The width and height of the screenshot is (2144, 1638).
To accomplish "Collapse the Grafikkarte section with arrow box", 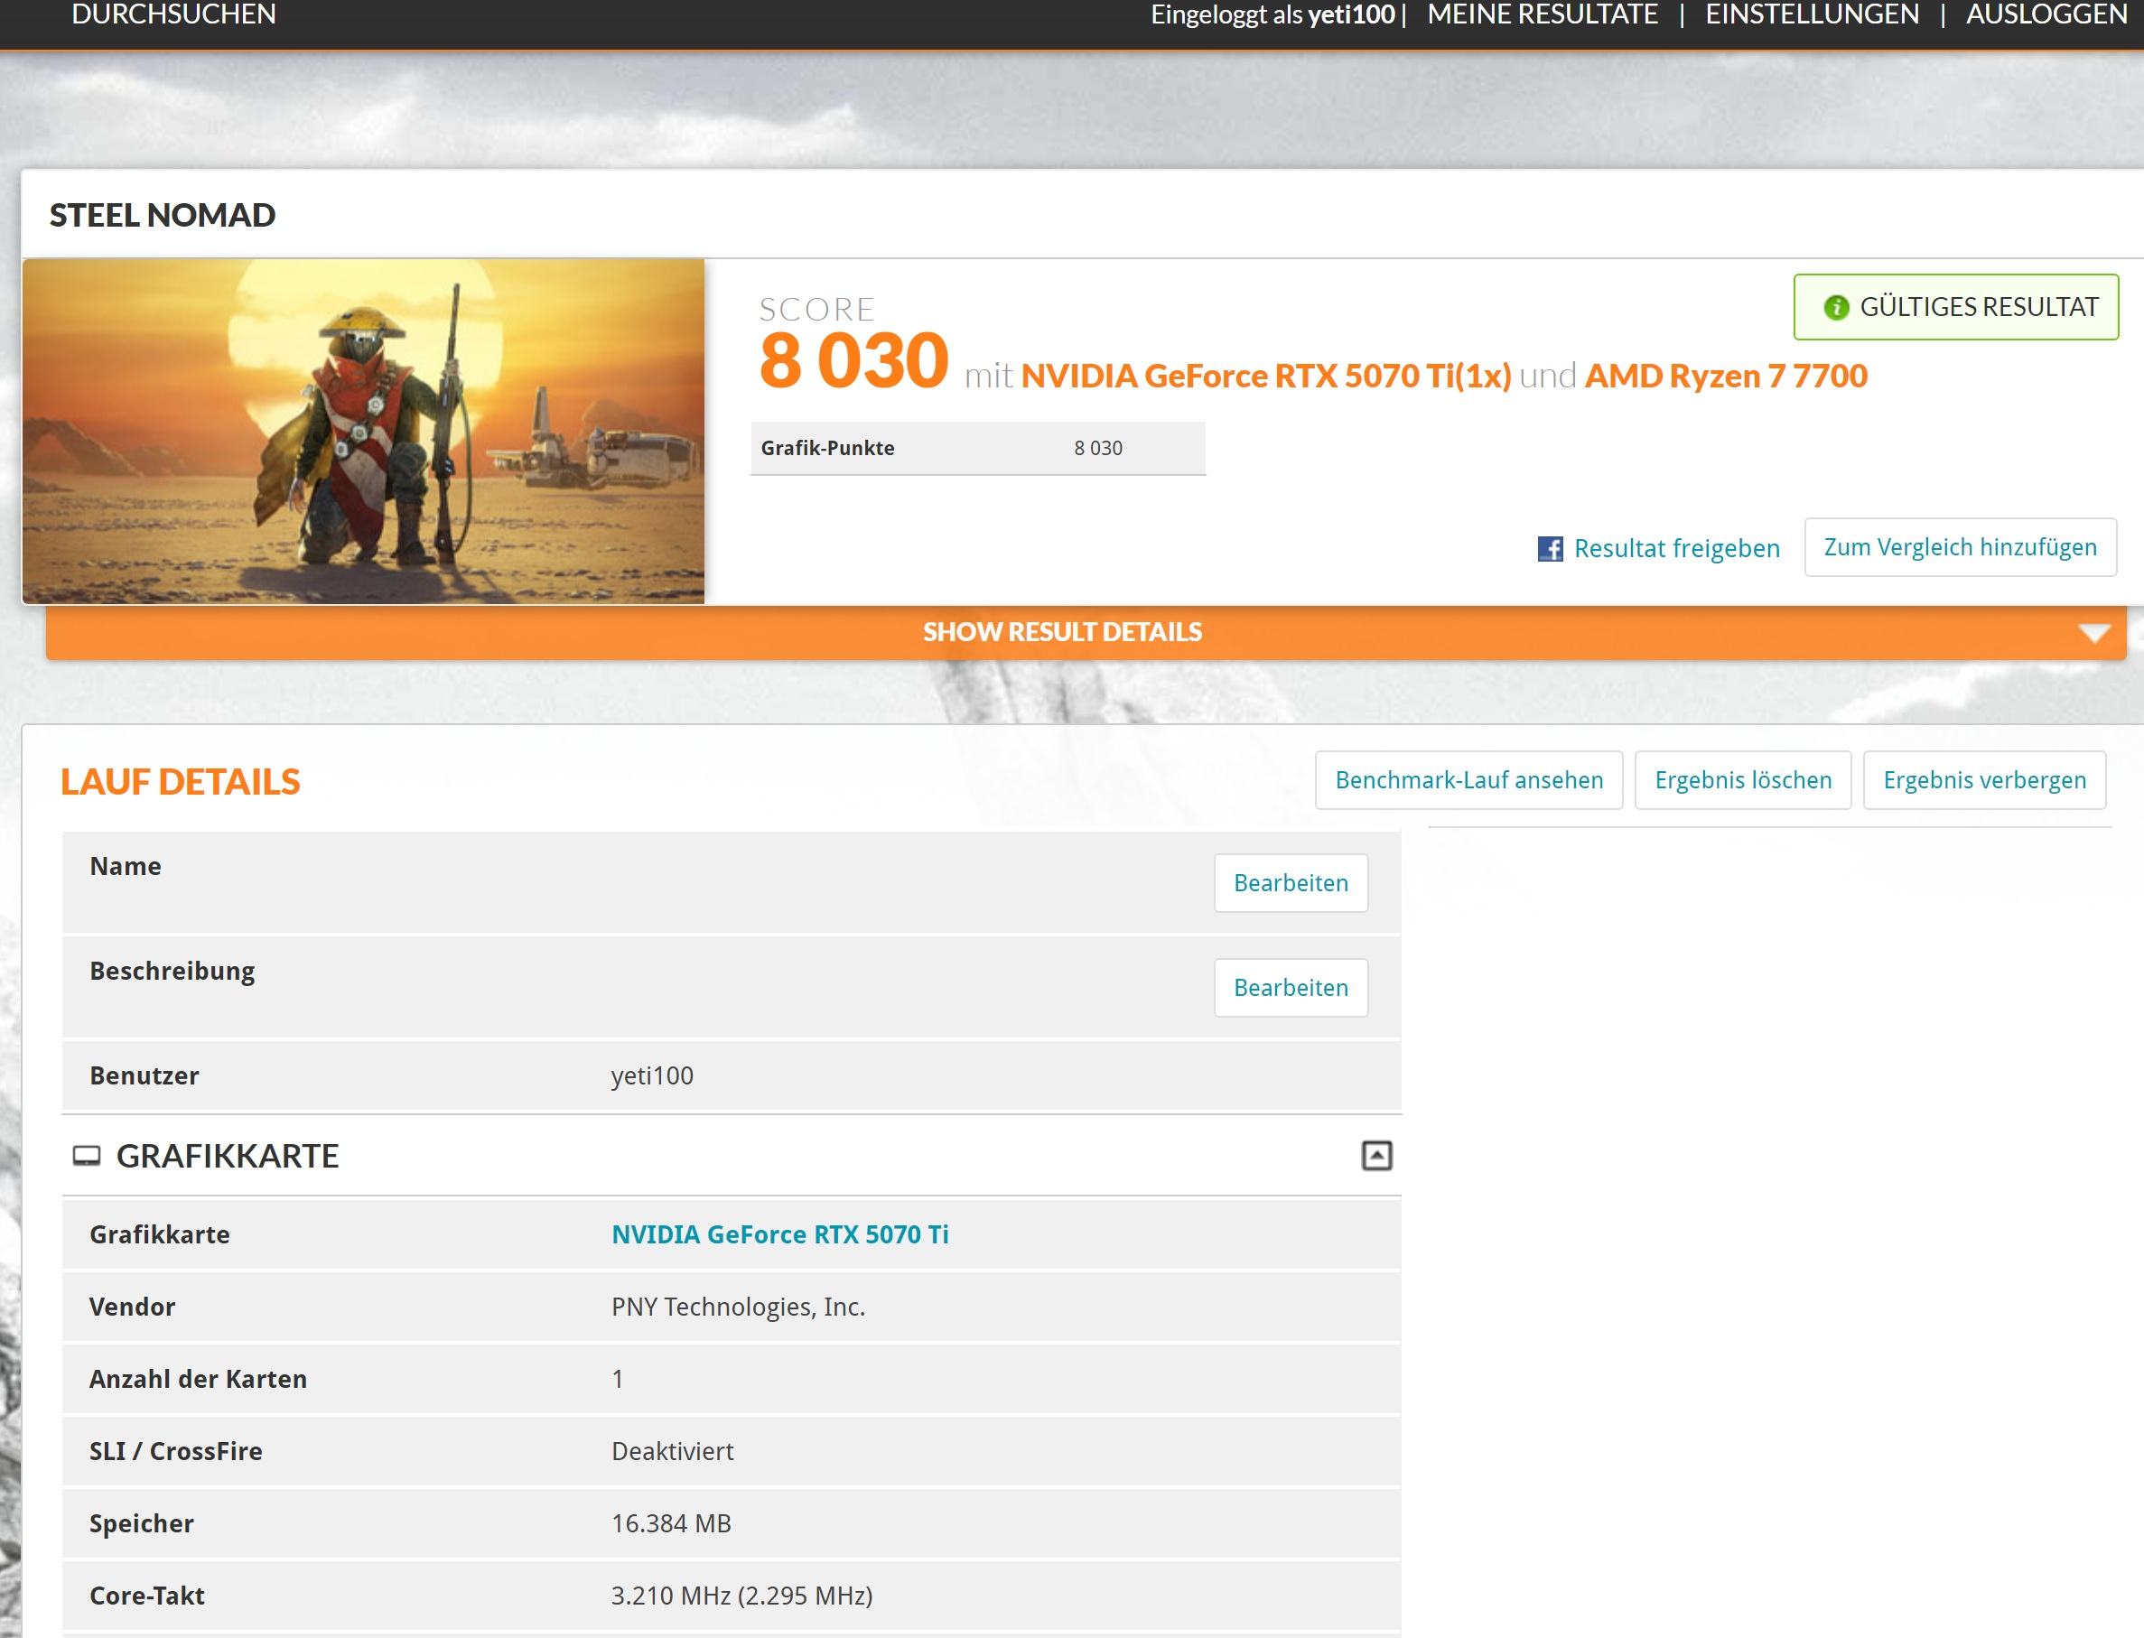I will pyautogui.click(x=1375, y=1157).
